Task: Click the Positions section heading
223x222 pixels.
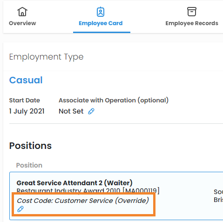Action: click(x=30, y=146)
